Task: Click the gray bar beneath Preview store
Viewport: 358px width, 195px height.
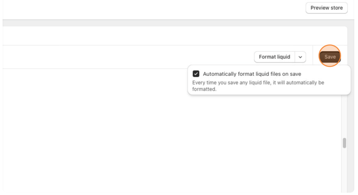Action: click(x=178, y=23)
